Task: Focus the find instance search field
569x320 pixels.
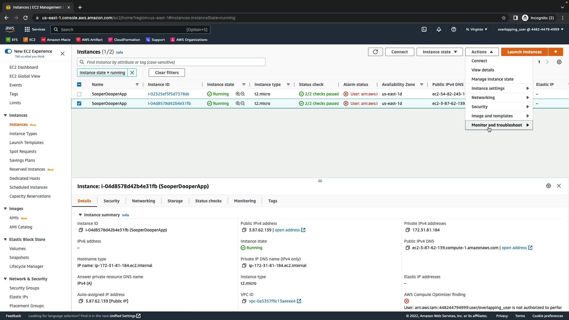Action: click(x=175, y=62)
